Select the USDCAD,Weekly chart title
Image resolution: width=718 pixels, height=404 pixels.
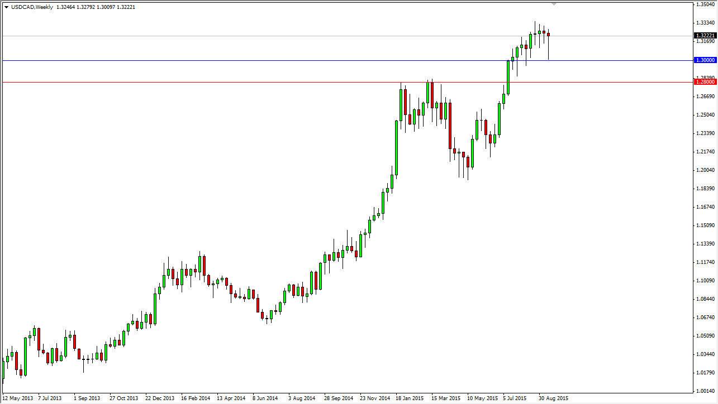(x=34, y=6)
